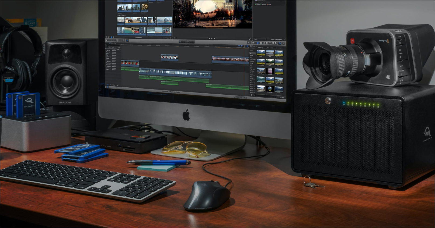Select the Broadcast Safe effect thumbnail
The height and width of the screenshot is (228, 435).
pyautogui.click(x=261, y=62)
